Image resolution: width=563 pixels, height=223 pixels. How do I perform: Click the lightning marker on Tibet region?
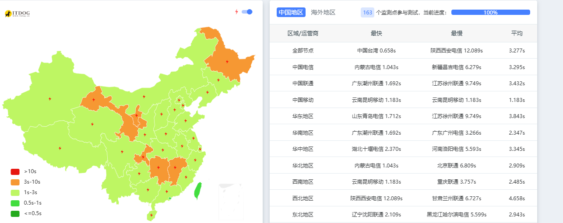60,148
